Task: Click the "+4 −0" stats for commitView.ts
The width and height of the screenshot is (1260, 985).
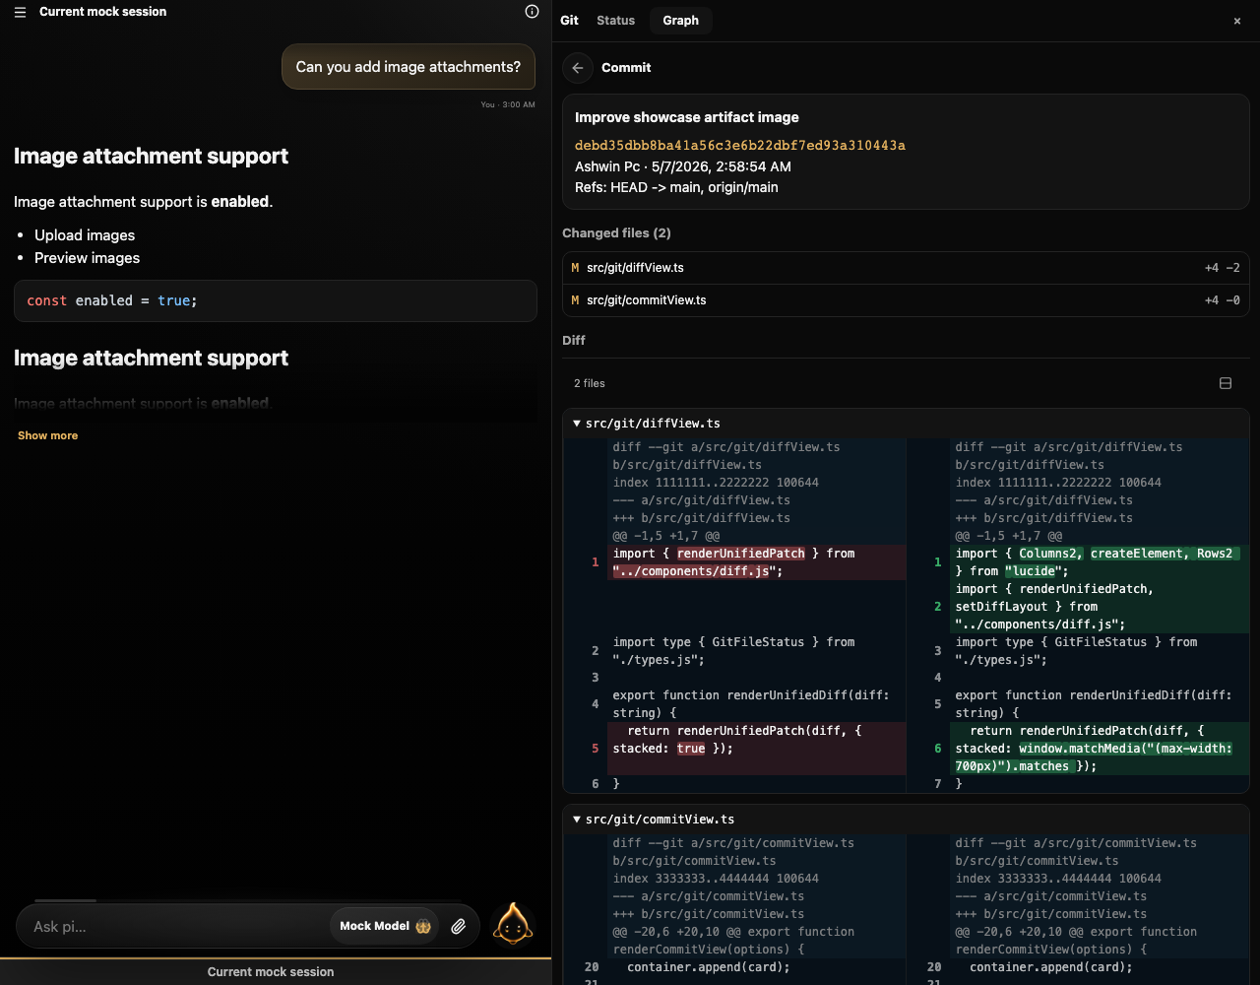Action: [1222, 300]
